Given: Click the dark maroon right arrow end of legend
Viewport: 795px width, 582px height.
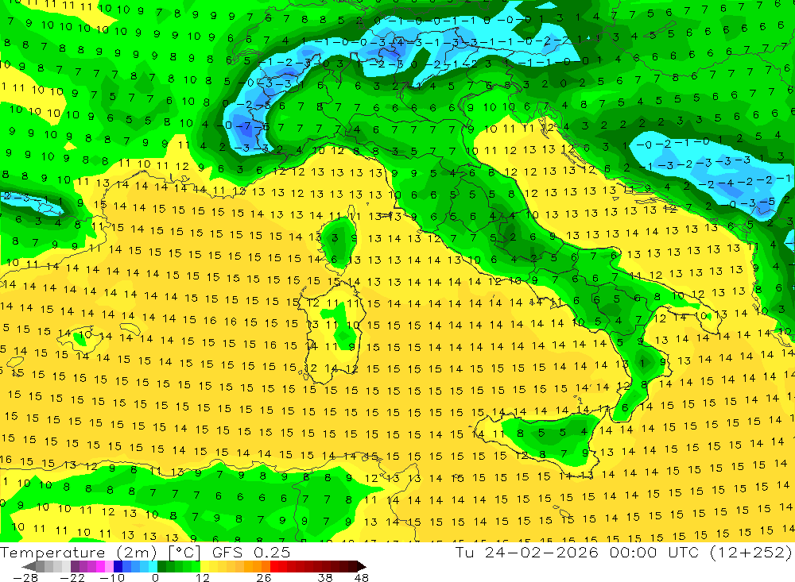Looking at the screenshot, I should pyautogui.click(x=362, y=566).
